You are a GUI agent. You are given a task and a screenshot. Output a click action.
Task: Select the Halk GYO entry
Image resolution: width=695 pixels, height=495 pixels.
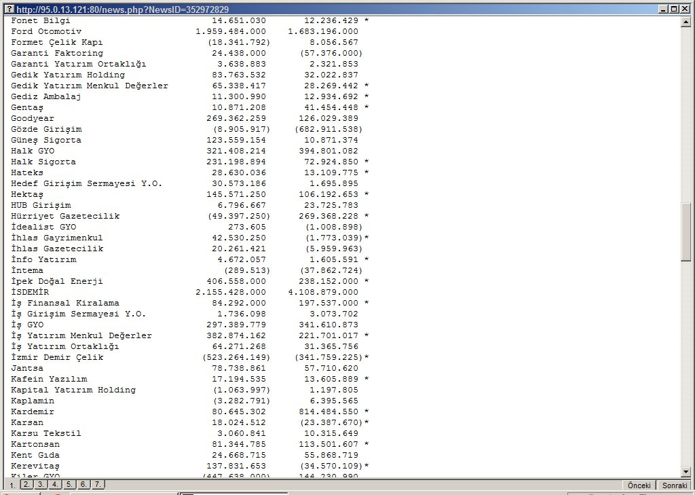pyautogui.click(x=33, y=151)
